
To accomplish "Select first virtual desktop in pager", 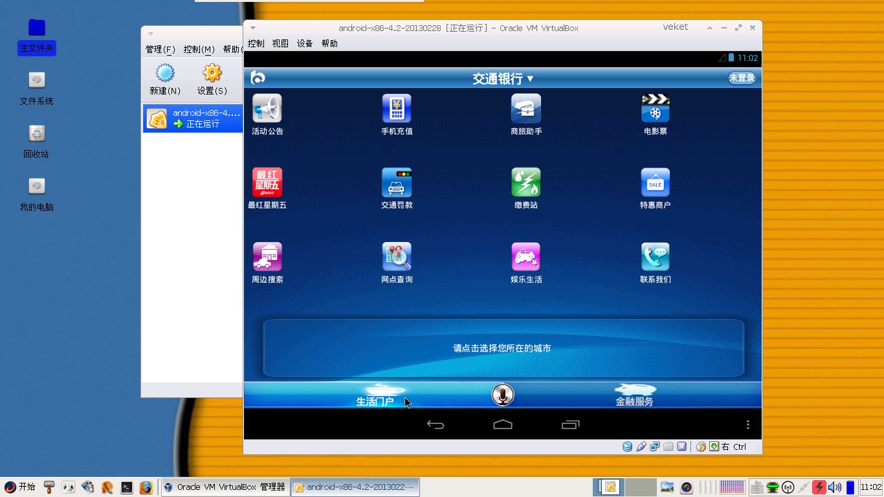I will pyautogui.click(x=610, y=487).
